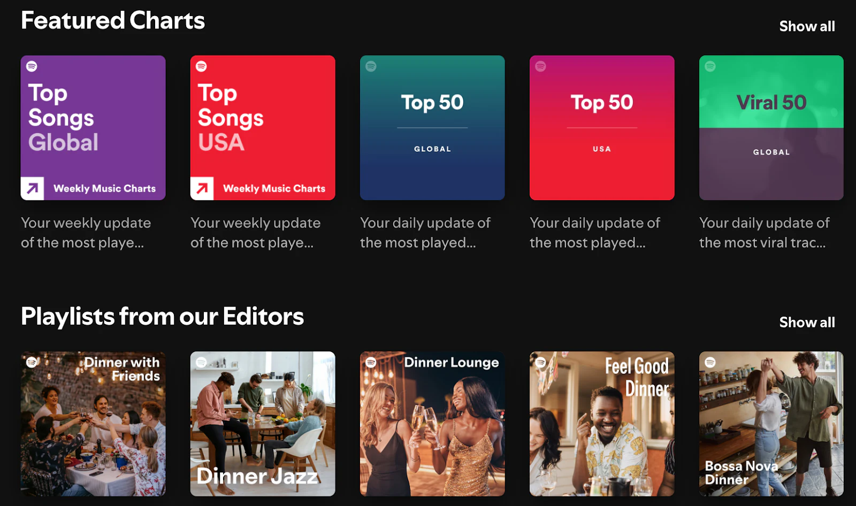
Task: Click Weekly Music Charts label on USA cover
Action: (274, 188)
